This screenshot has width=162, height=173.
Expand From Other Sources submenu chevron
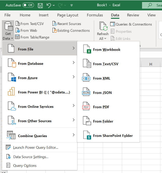coord(74,120)
